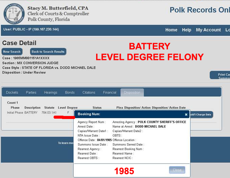The width and height of the screenshot is (230, 178).
Task: Click the Statute column header
Action: [x=49, y=108]
